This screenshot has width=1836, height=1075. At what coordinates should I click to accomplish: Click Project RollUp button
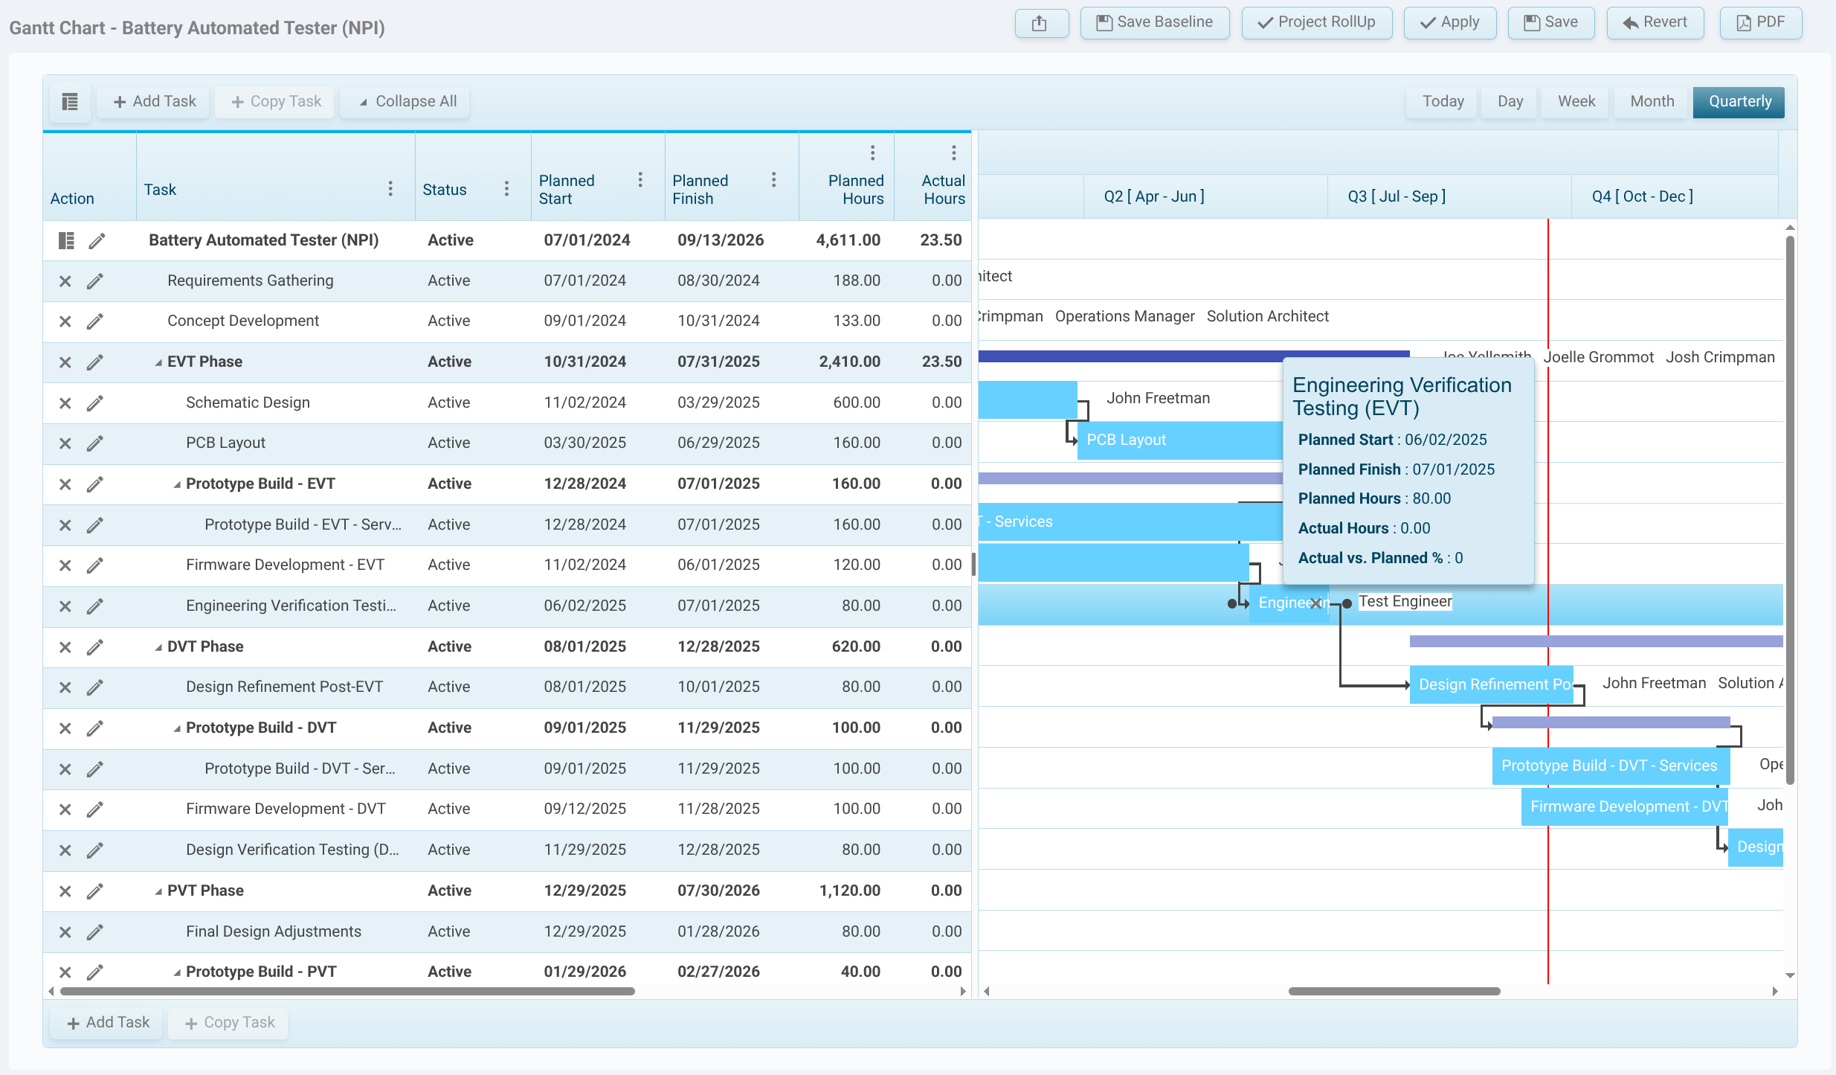coord(1316,23)
